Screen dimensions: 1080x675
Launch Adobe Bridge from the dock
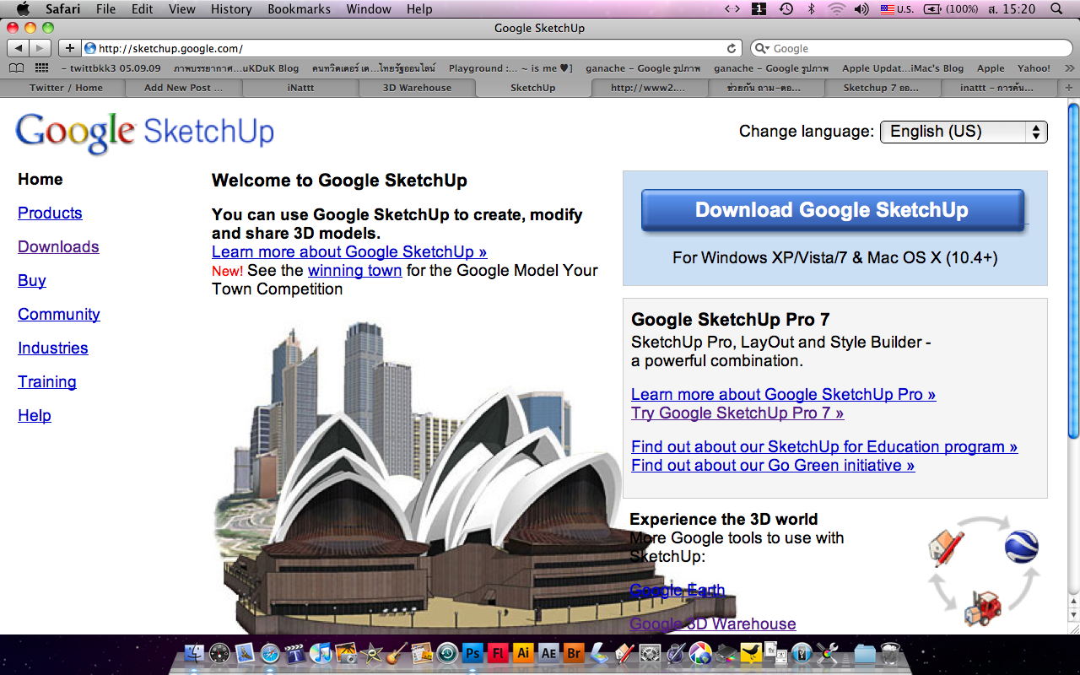pyautogui.click(x=574, y=652)
